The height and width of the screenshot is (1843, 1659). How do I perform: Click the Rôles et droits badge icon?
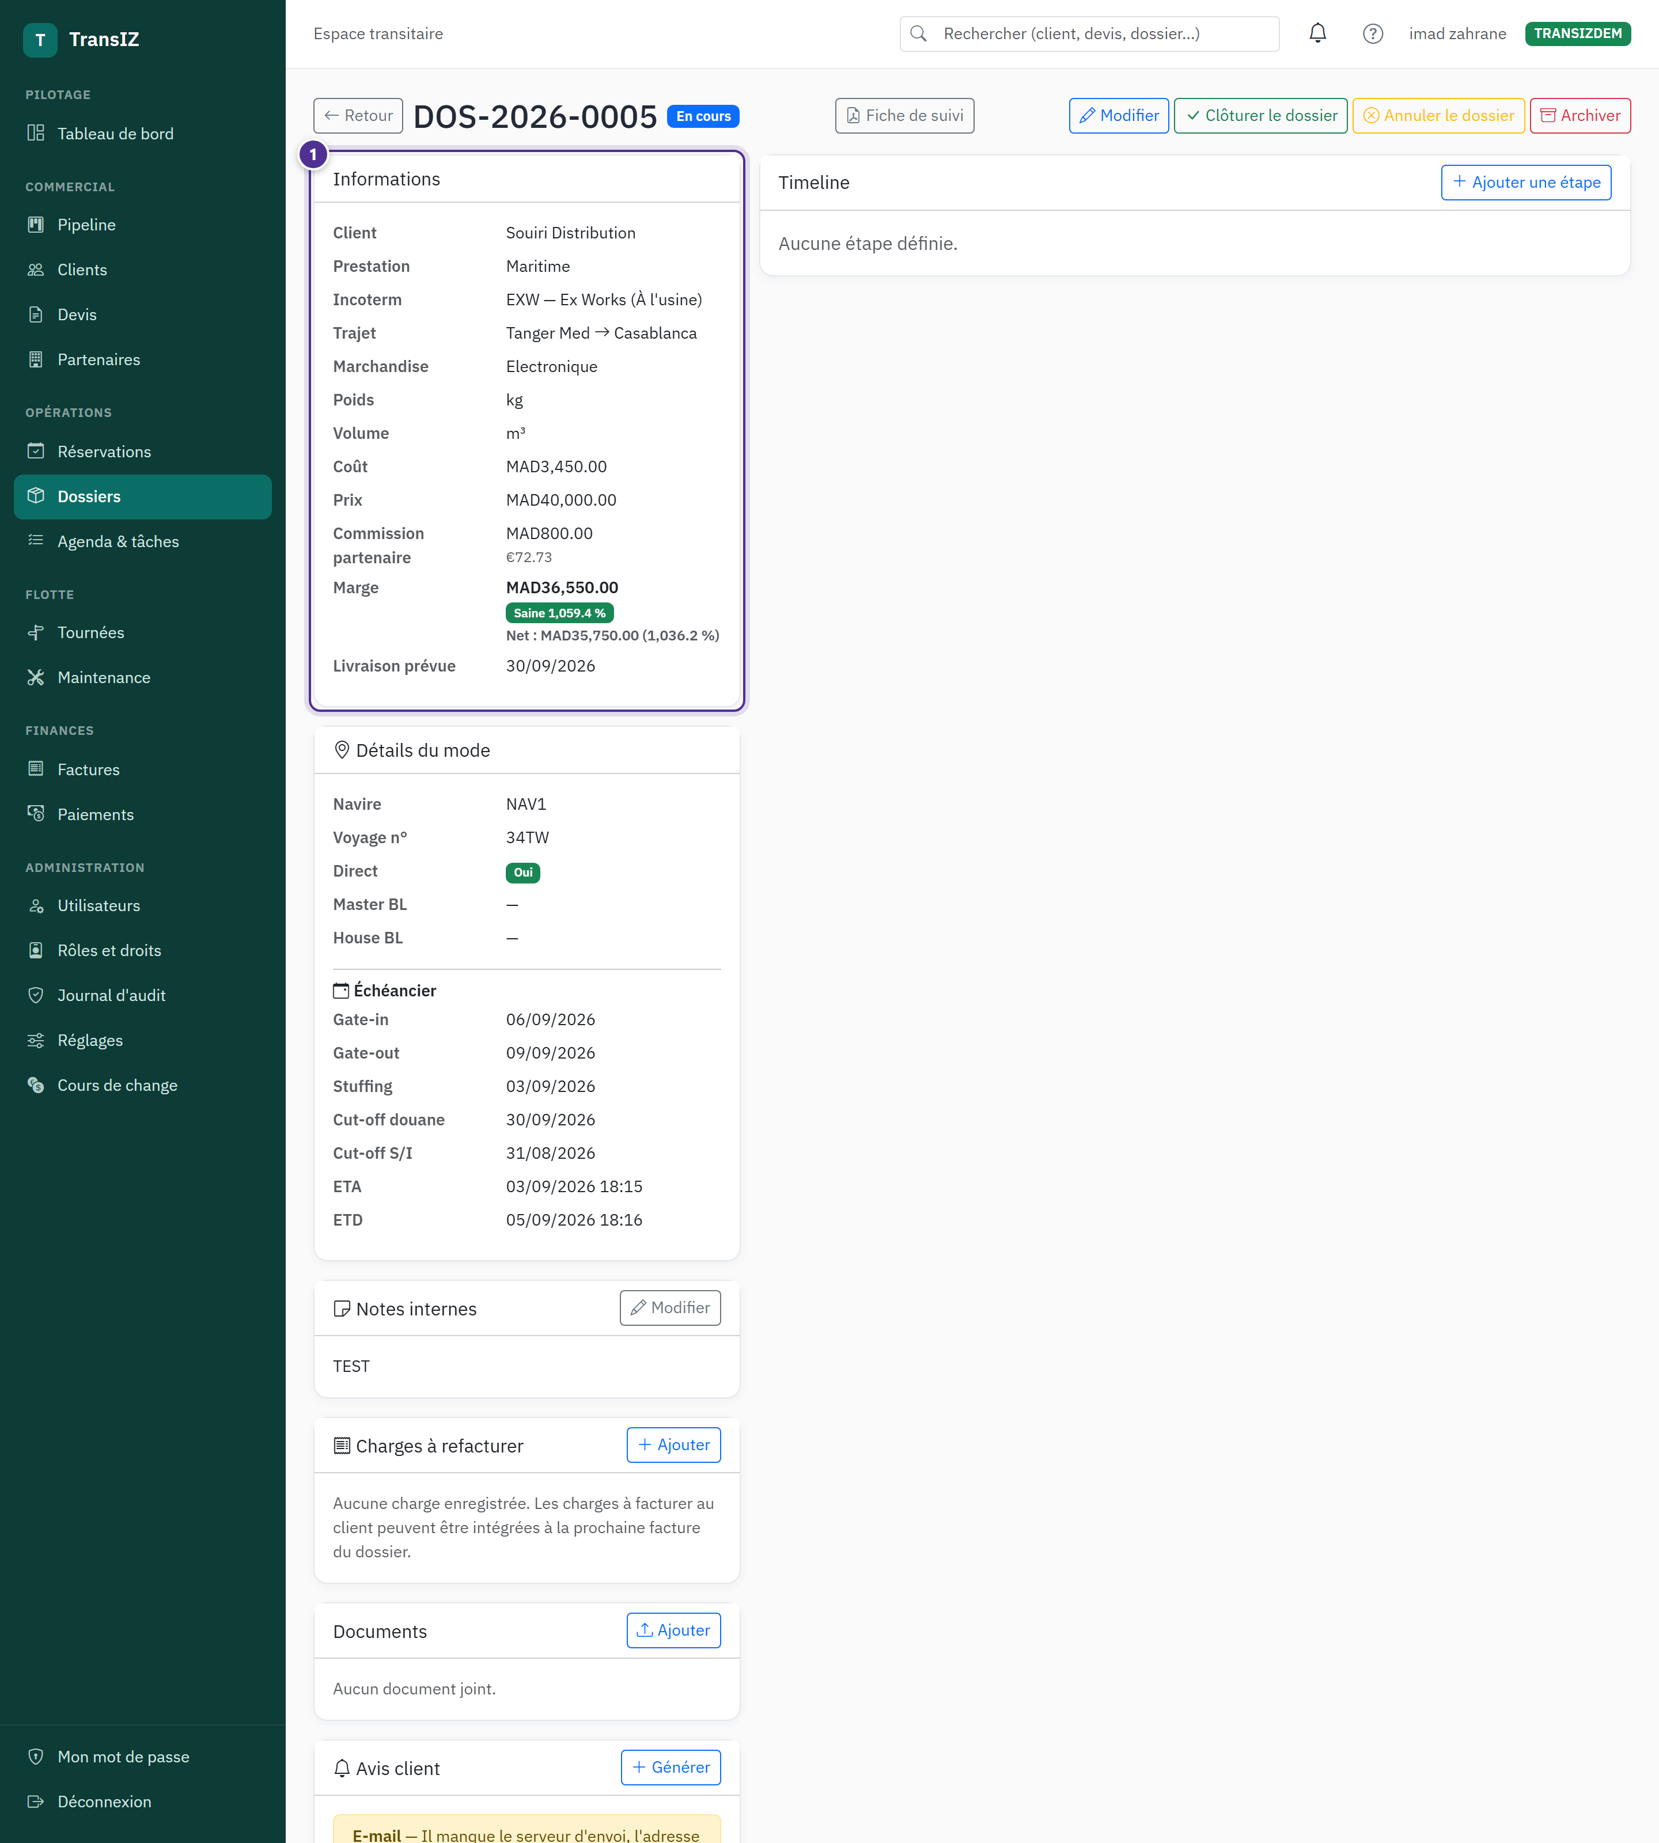[x=36, y=951]
